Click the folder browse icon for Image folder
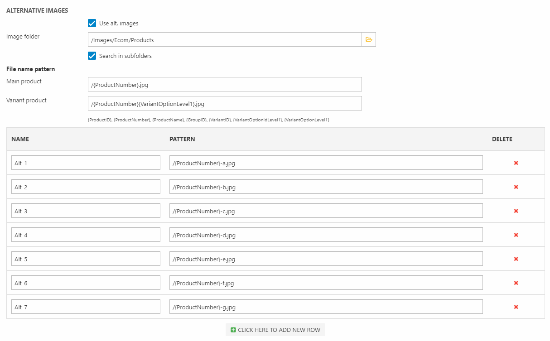This screenshot has width=550, height=341. point(369,39)
